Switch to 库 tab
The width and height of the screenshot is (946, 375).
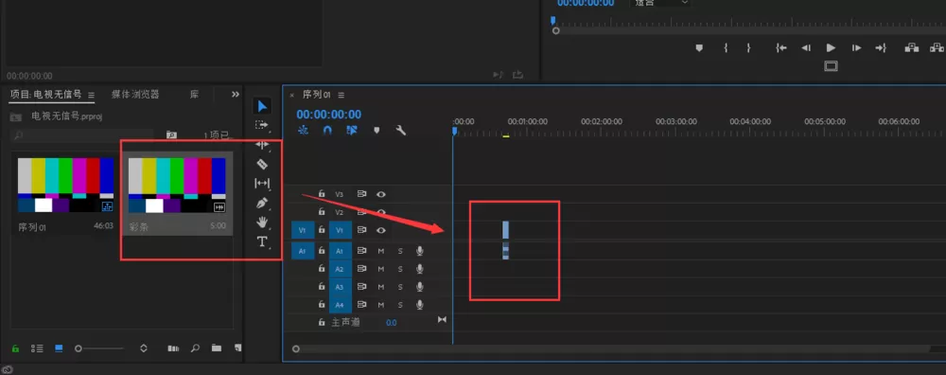(194, 94)
